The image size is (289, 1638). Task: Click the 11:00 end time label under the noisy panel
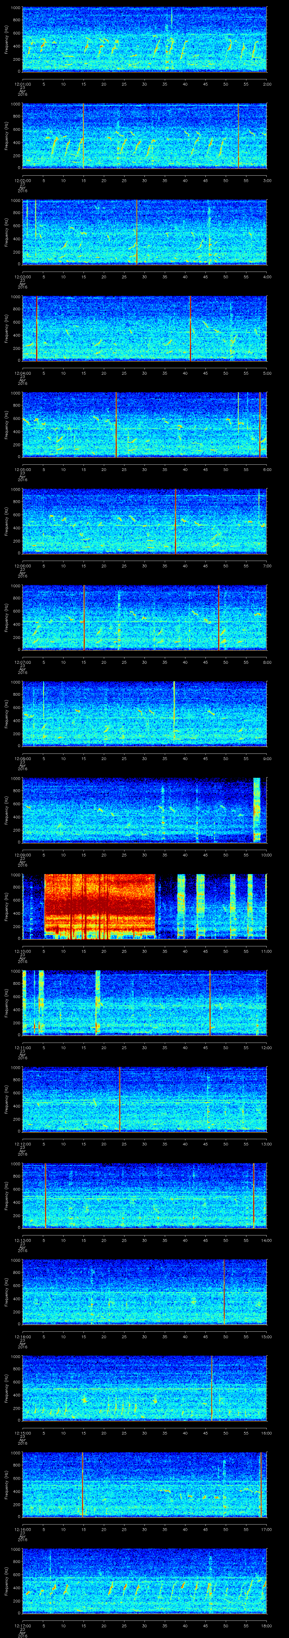point(266,951)
